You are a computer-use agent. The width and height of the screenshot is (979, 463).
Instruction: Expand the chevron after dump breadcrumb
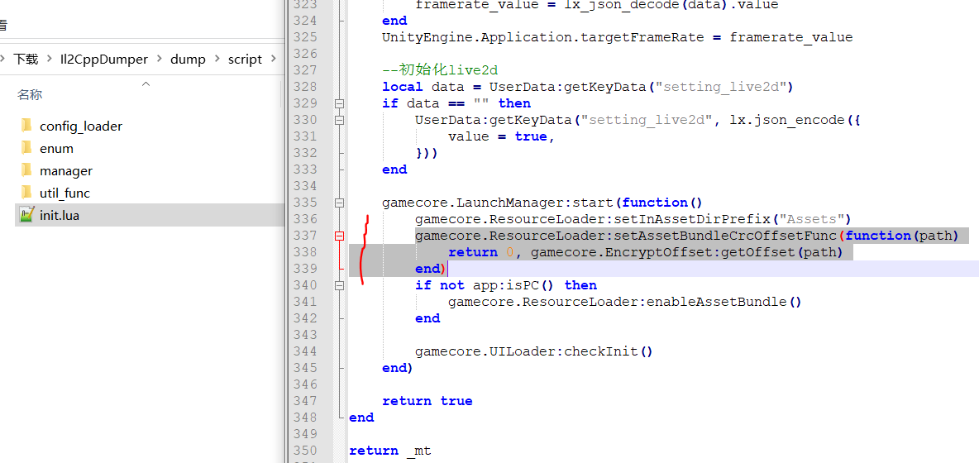coord(217,60)
